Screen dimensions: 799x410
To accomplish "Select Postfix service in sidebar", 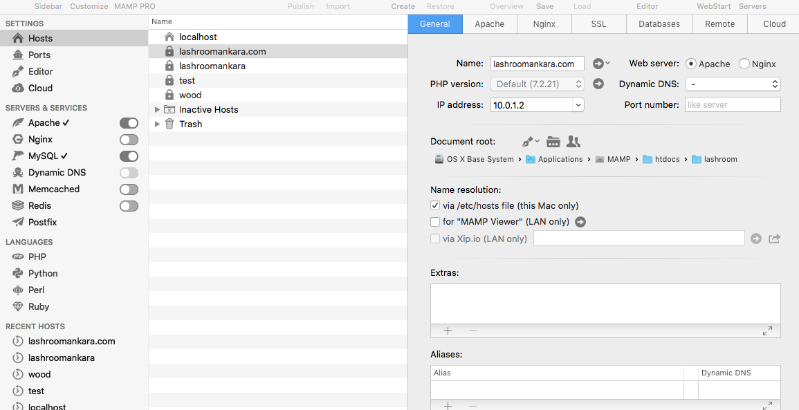I will (x=42, y=222).
